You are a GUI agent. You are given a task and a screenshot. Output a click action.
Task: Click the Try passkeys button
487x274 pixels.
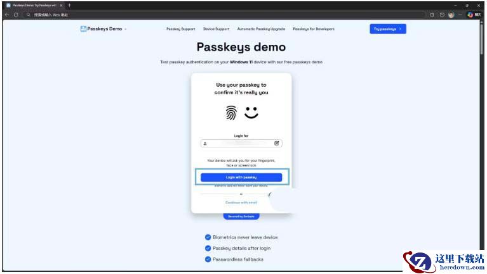pyautogui.click(x=387, y=29)
